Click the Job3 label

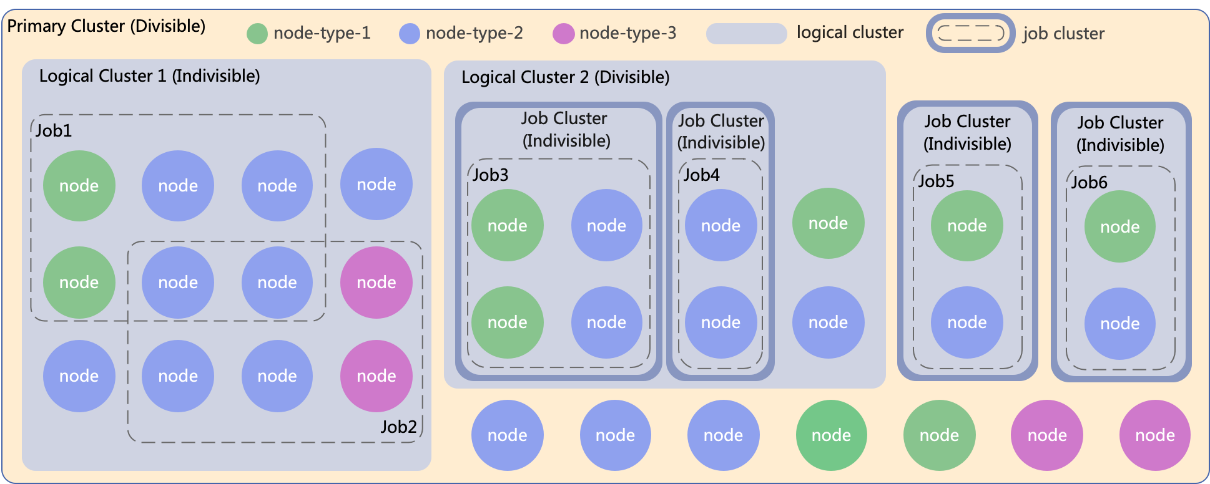pyautogui.click(x=490, y=175)
